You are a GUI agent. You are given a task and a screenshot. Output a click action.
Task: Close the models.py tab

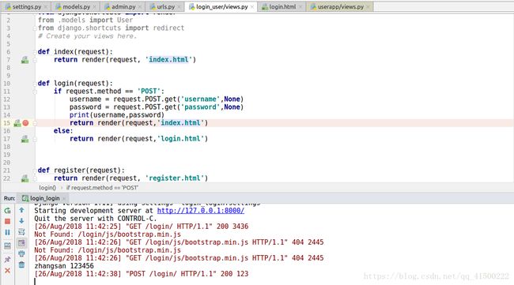[95, 7]
